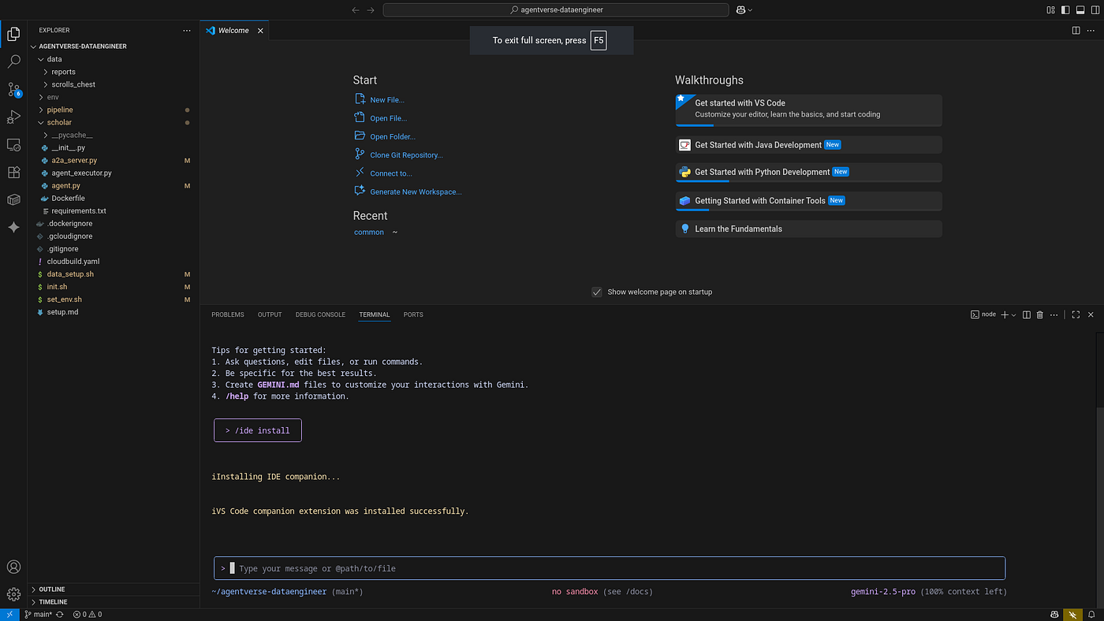The height and width of the screenshot is (621, 1104).
Task: Click Clone Git Repository... link
Action: click(406, 155)
